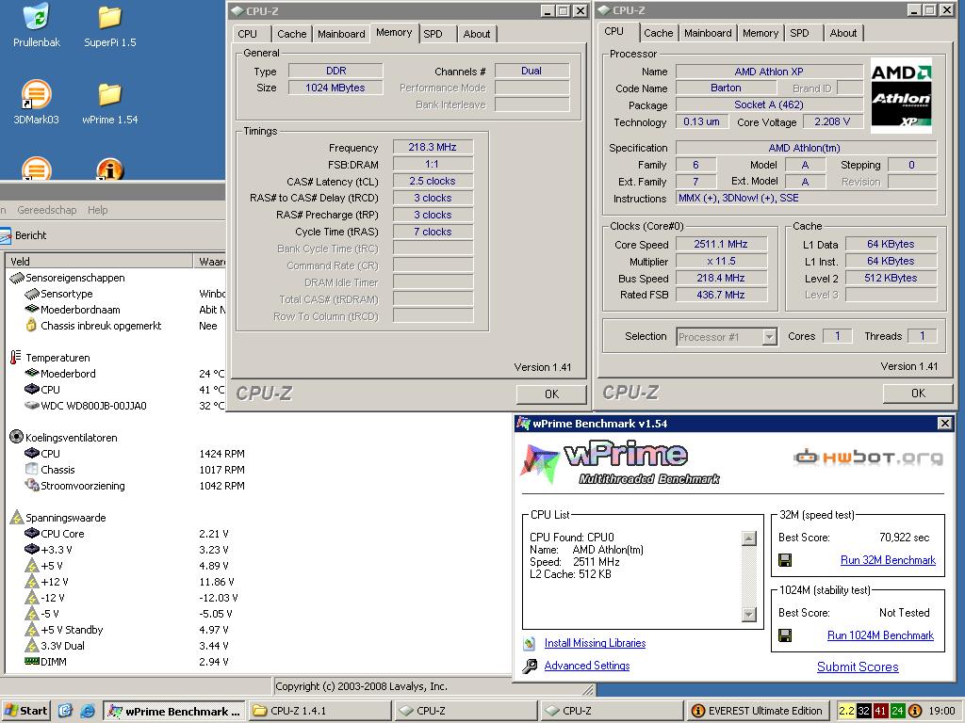Launch the 3DMark03 desktop shortcut
The height and width of the screenshot is (723, 965).
pos(37,94)
